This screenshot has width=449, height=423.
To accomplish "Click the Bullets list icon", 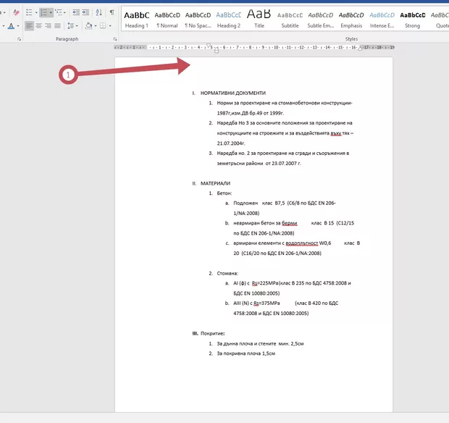I will click(29, 12).
